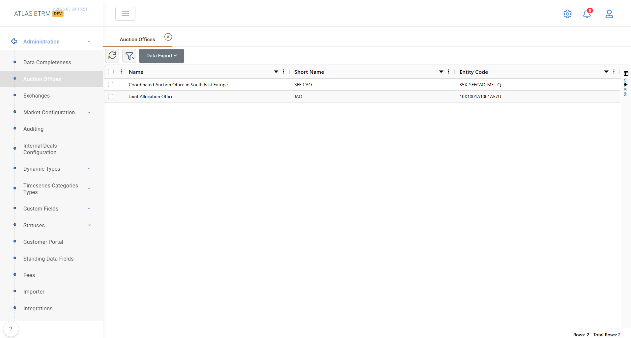Click the back arrow beside Administration

[14, 41]
